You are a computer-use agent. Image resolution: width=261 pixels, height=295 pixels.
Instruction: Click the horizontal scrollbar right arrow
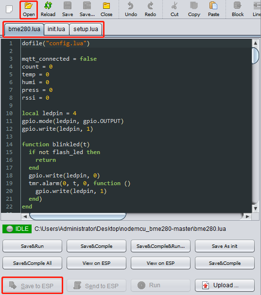[248, 217]
